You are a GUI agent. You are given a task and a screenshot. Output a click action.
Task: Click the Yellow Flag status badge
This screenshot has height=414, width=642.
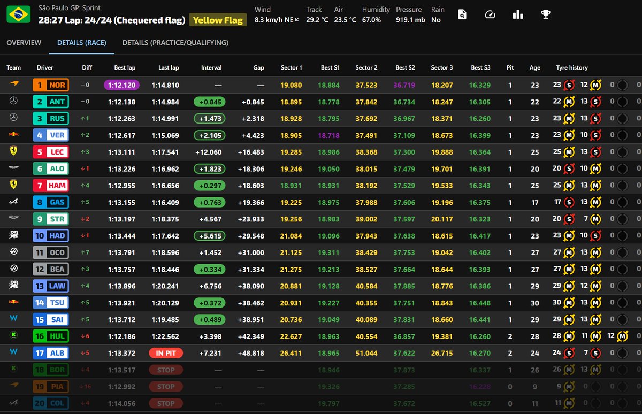coord(218,20)
